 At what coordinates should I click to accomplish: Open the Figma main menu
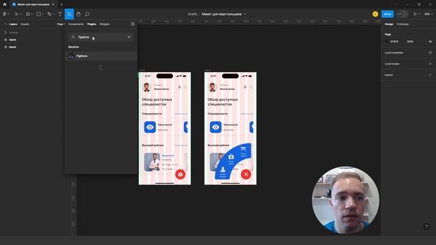pyautogui.click(x=5, y=14)
